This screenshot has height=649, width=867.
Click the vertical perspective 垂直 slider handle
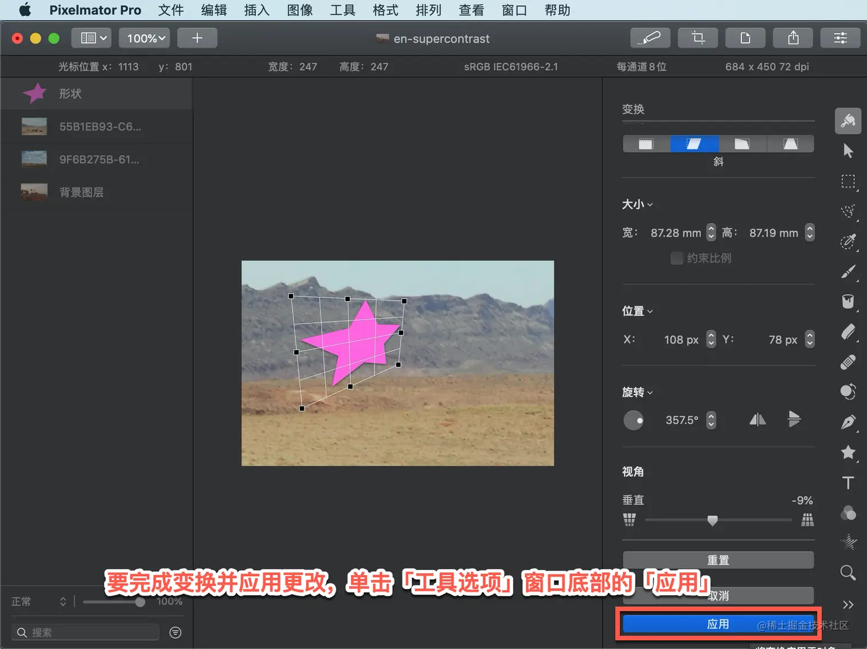[x=712, y=520]
